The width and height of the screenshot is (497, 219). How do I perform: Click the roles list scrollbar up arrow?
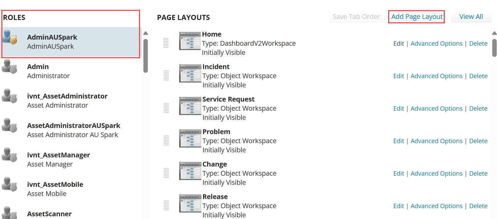145,33
